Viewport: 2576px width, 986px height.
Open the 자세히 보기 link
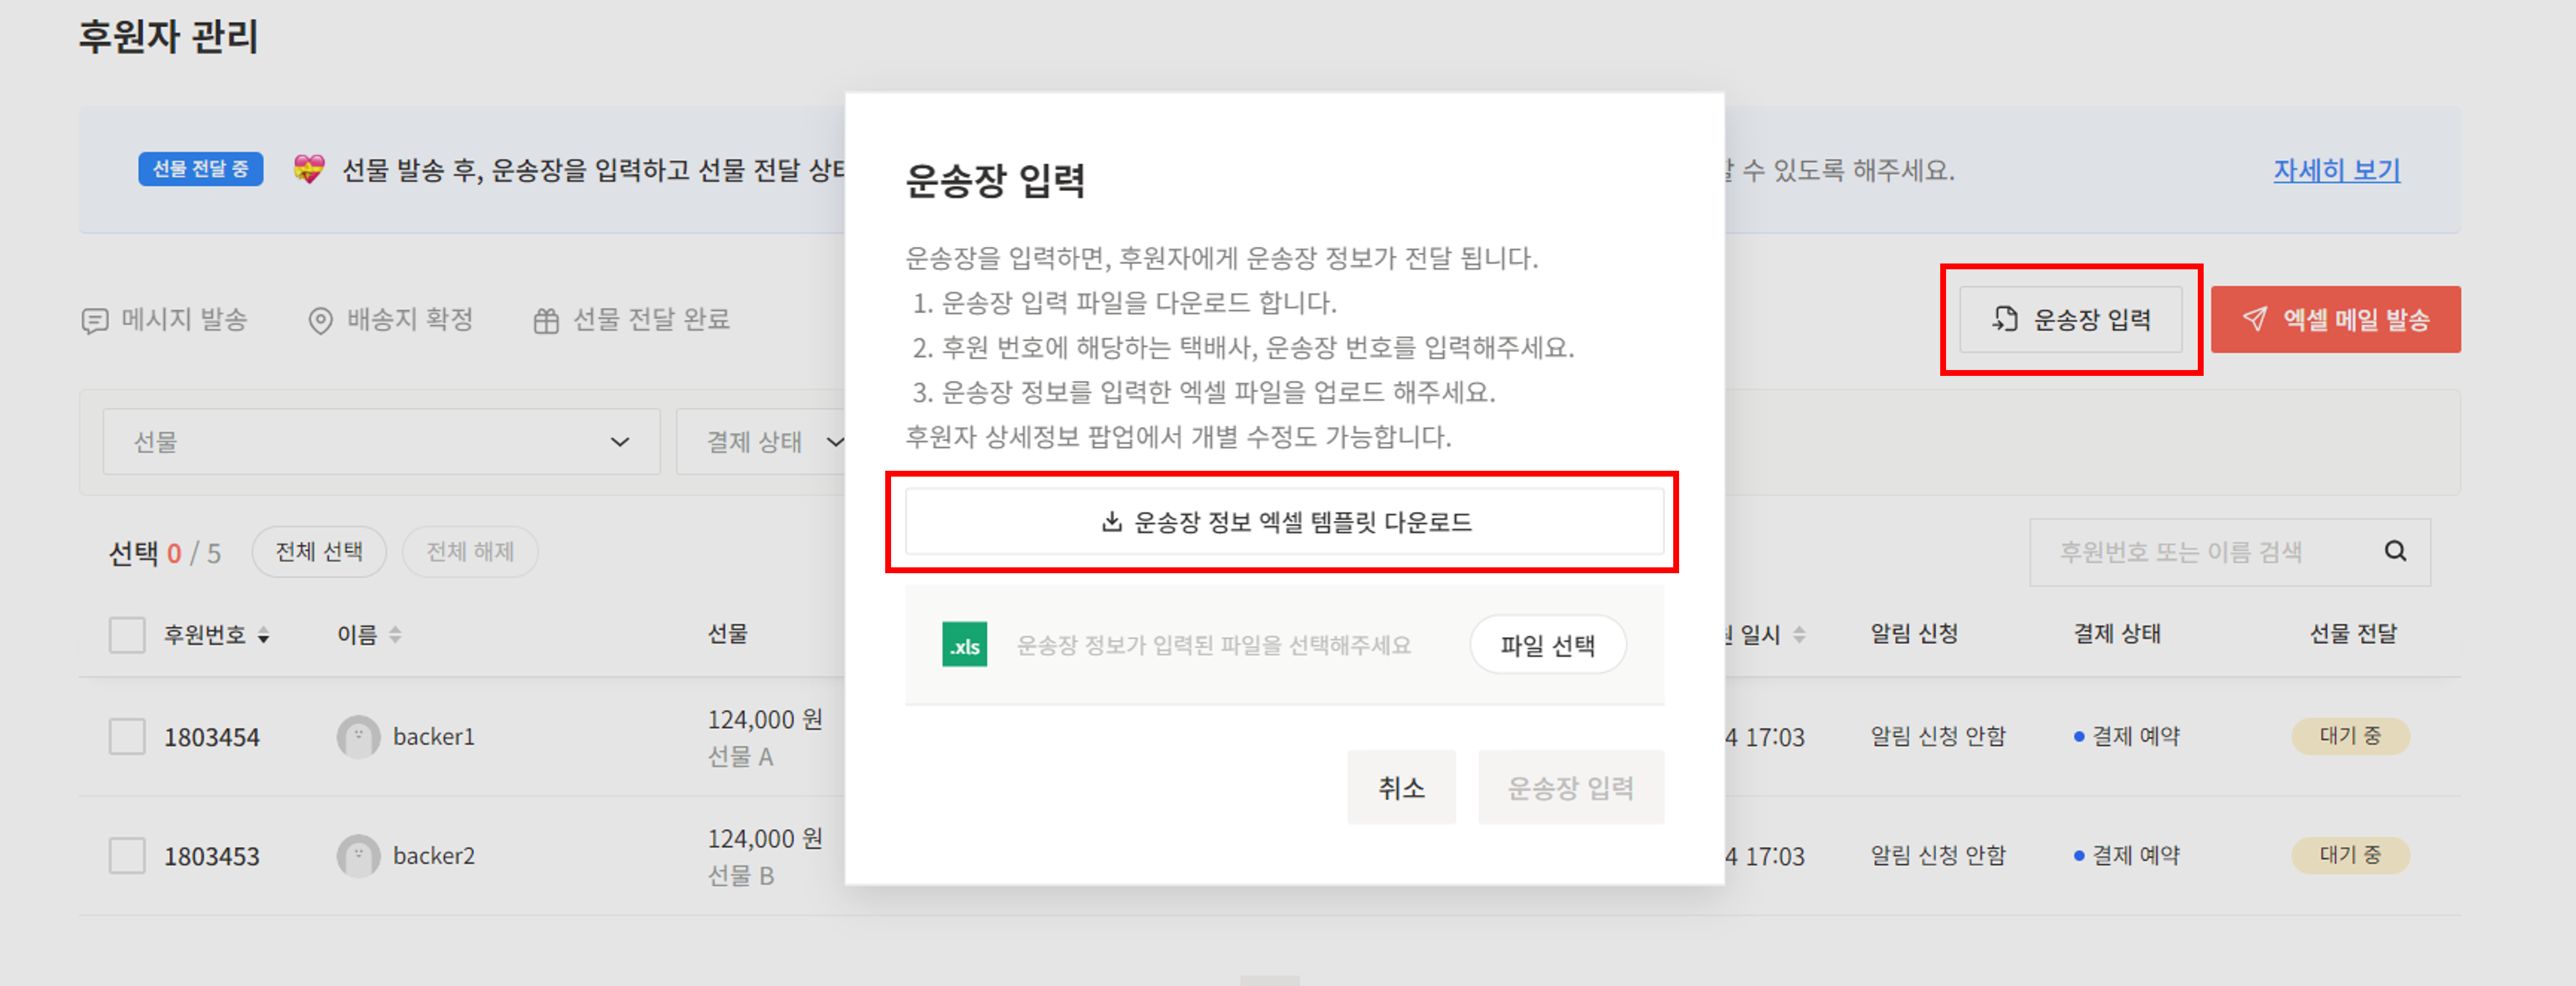2336,170
